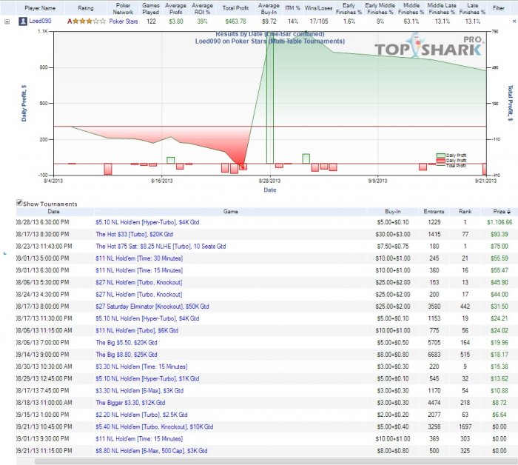Open The Big $5.50, $20K Gtd
The height and width of the screenshot is (465, 518).
coord(127,342)
